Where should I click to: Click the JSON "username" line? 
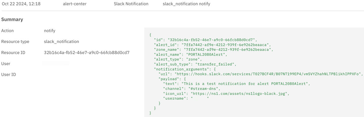[186, 98]
